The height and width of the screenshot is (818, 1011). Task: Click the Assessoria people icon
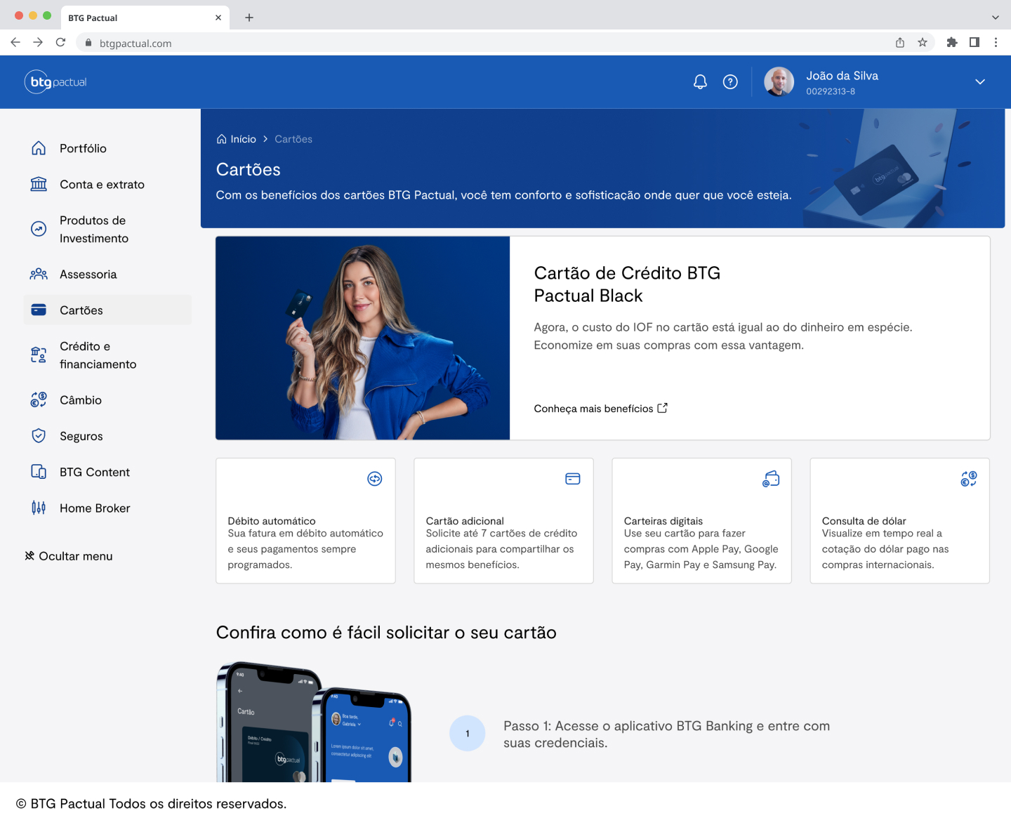pyautogui.click(x=39, y=274)
